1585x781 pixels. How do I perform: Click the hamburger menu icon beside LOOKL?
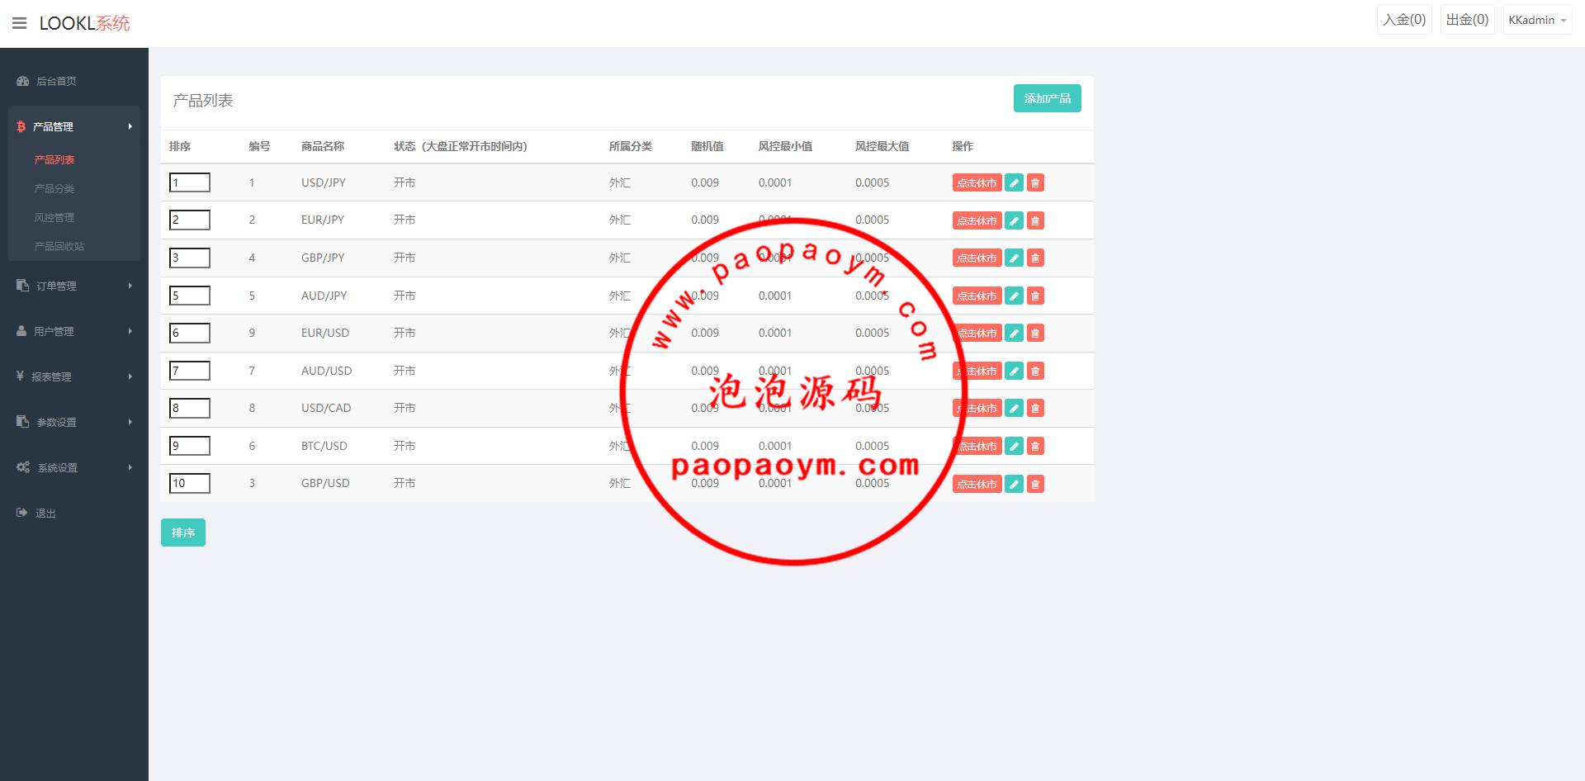(19, 23)
